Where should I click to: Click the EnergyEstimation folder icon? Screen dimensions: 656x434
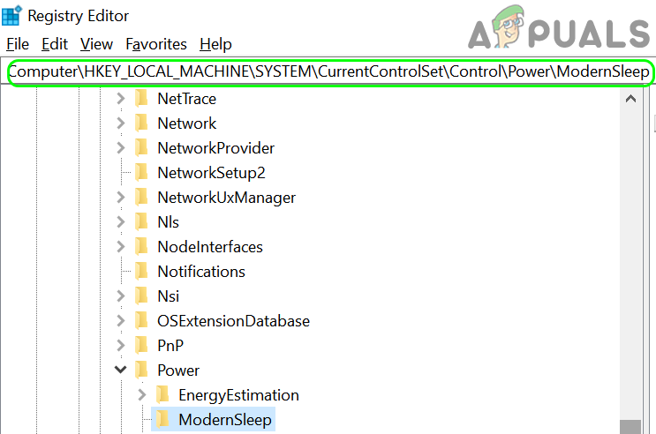162,394
